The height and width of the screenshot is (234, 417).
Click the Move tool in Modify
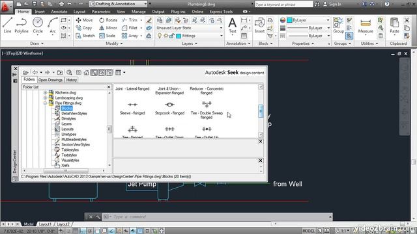click(84, 20)
